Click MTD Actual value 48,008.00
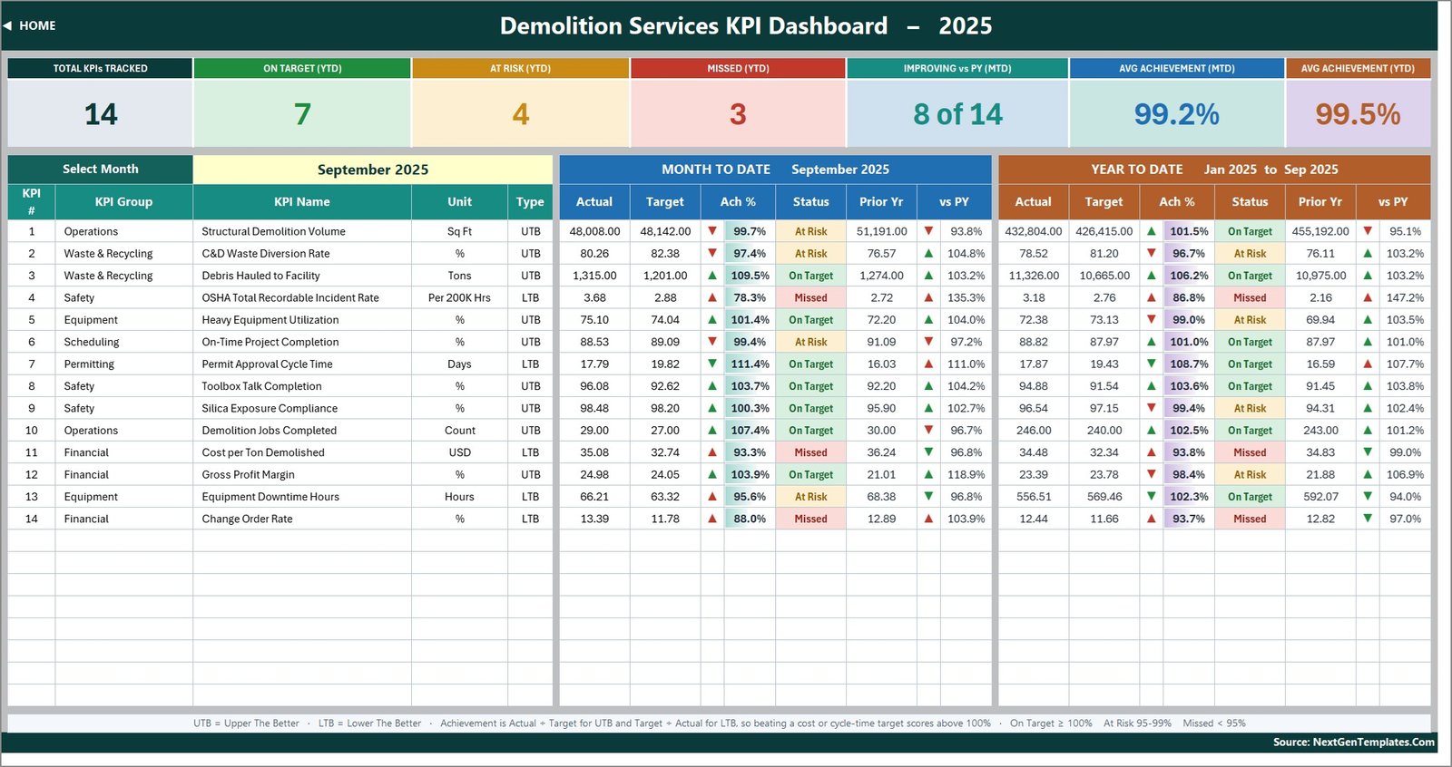Screen dimensions: 1452x767 coord(594,231)
